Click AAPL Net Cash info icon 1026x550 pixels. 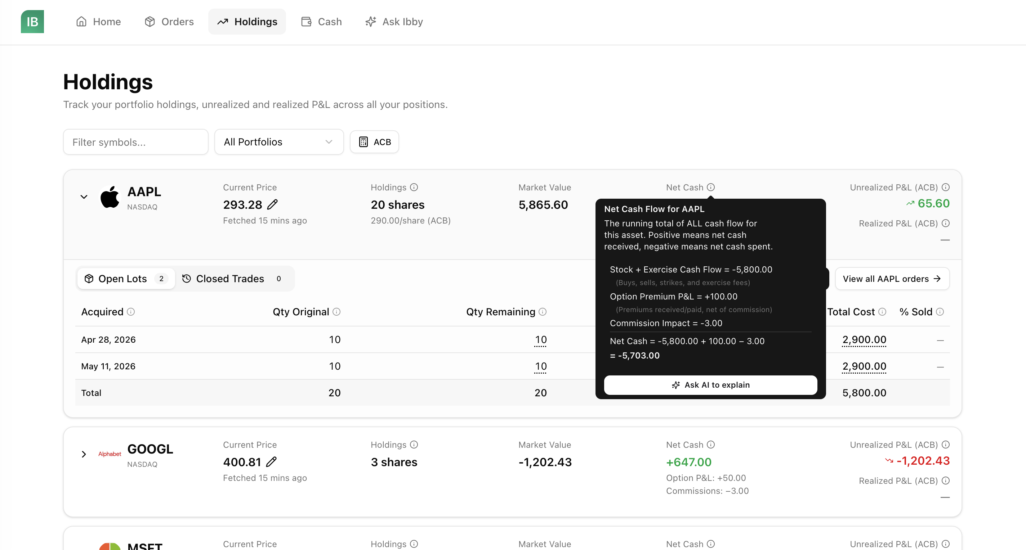coord(710,187)
